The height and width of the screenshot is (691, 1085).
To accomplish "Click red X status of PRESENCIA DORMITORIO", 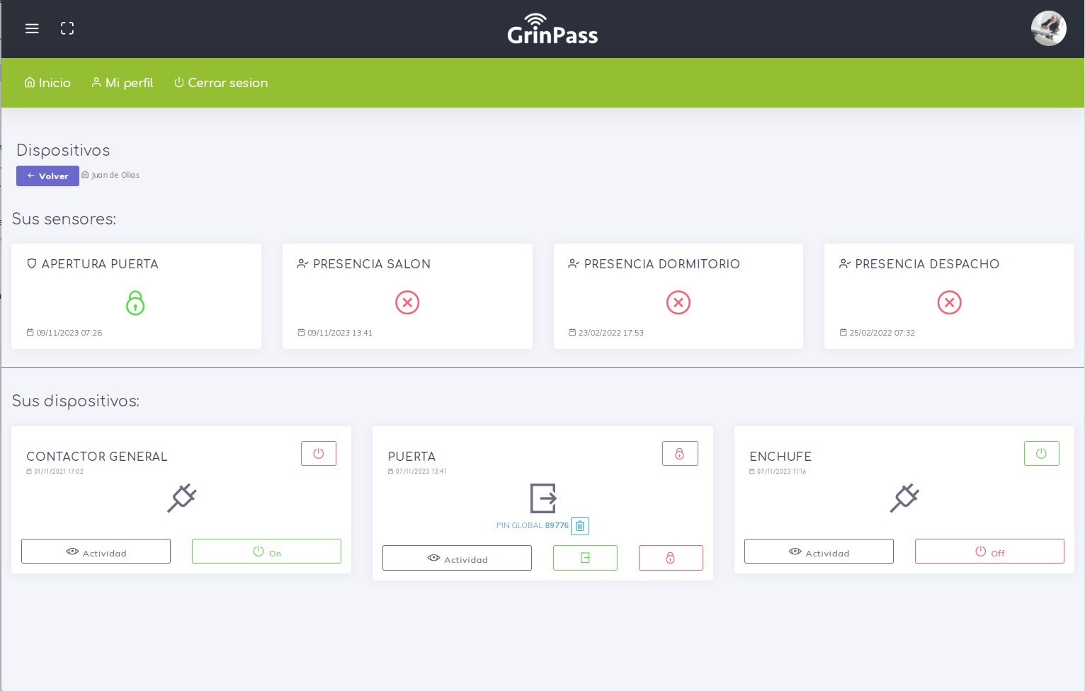I will click(678, 302).
